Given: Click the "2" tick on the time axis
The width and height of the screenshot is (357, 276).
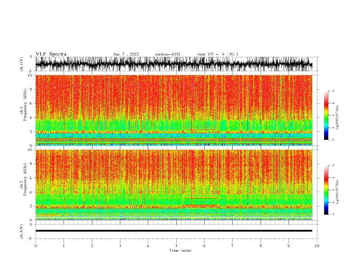Looking at the screenshot, I should tap(92, 246).
